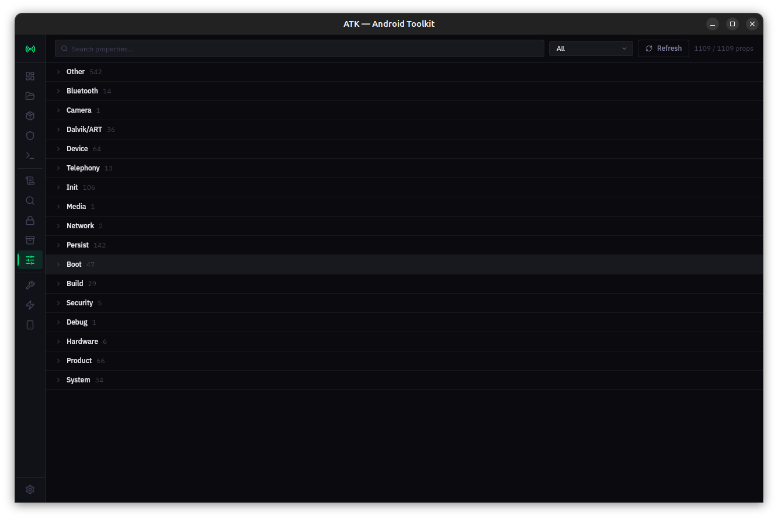The width and height of the screenshot is (778, 519).
Task: Focus the Search properties input field
Action: (300, 48)
